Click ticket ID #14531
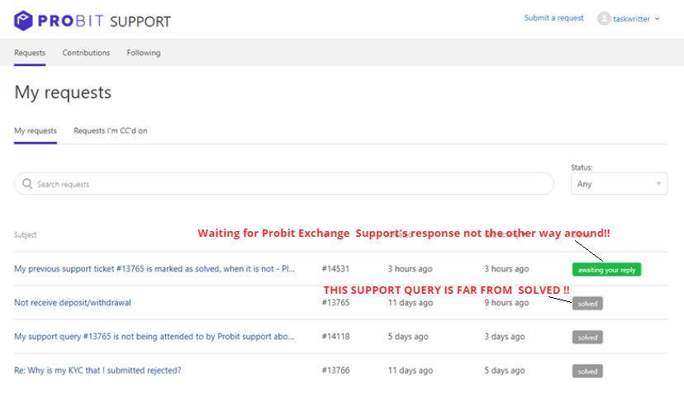 coord(335,269)
